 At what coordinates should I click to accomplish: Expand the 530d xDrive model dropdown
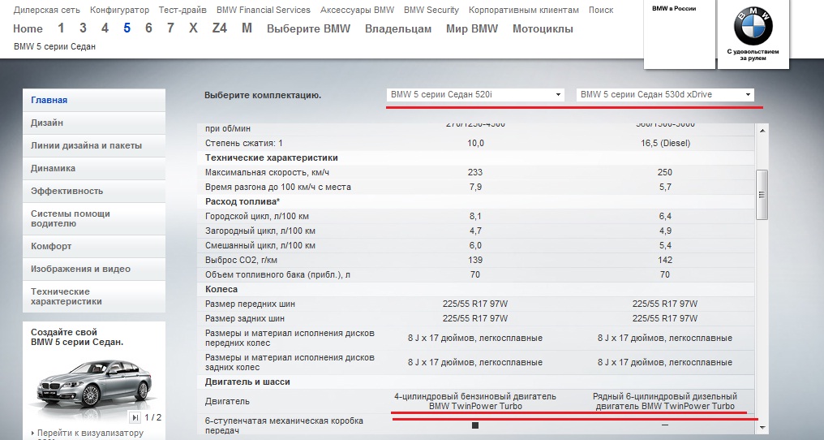coord(666,95)
